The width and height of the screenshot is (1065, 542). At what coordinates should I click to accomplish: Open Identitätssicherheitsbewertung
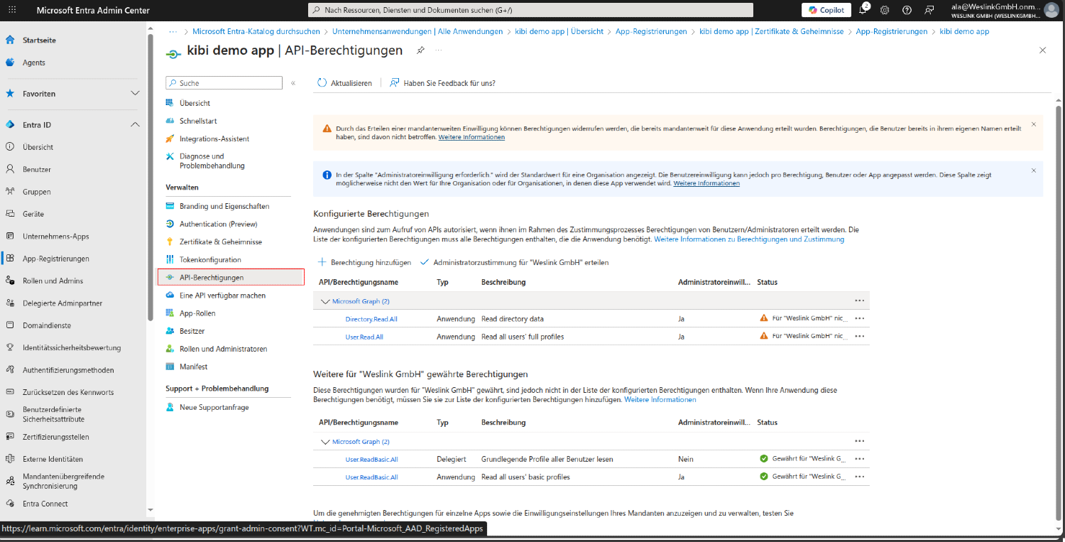(x=72, y=348)
